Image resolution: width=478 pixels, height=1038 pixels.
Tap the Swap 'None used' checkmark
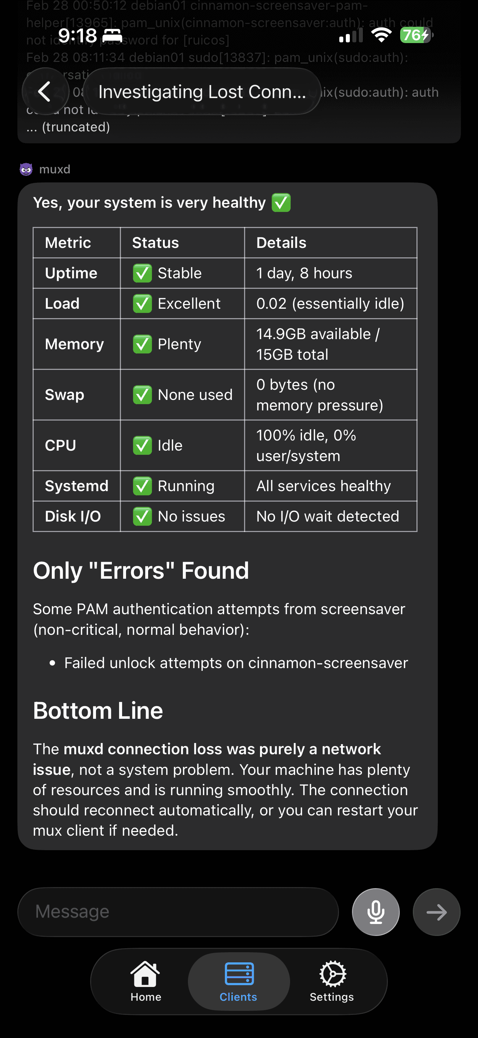coord(143,394)
